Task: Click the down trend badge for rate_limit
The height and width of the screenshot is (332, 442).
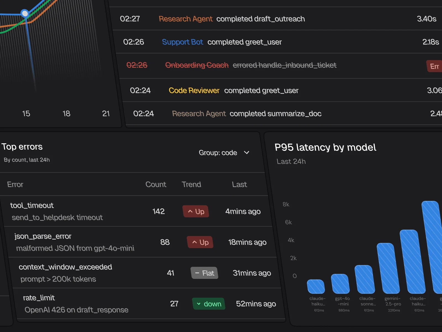Action: click(209, 304)
